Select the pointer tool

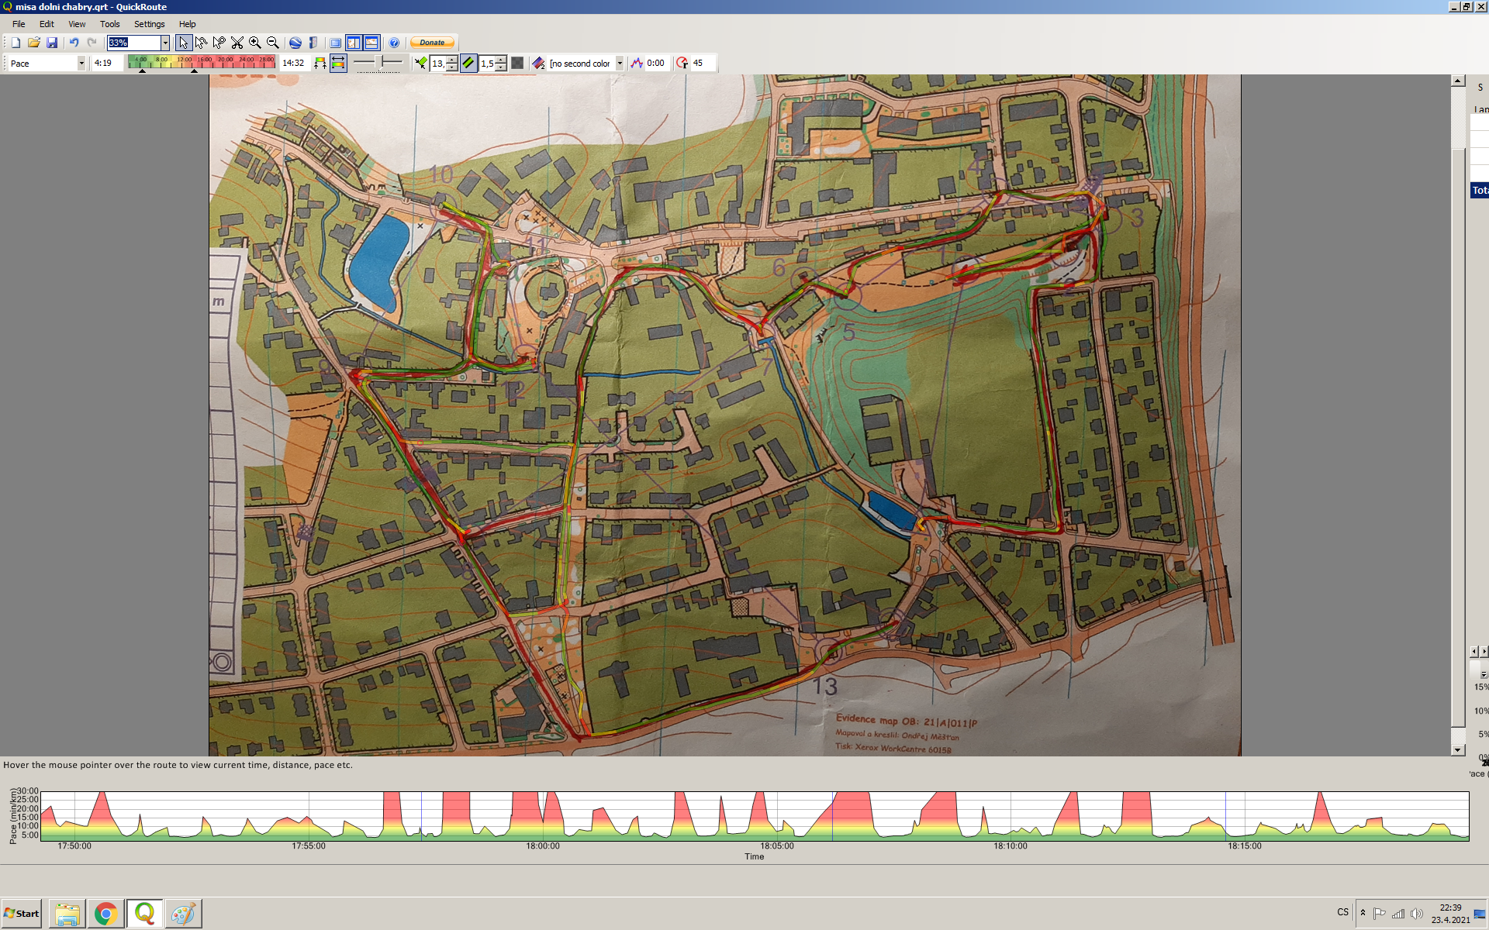coord(183,43)
